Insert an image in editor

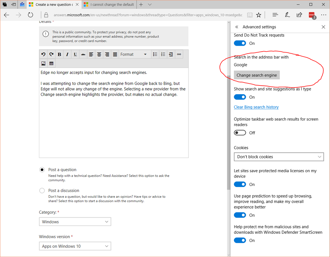tap(44, 64)
